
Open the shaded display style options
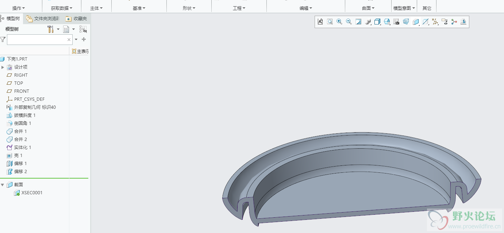tap(368, 22)
